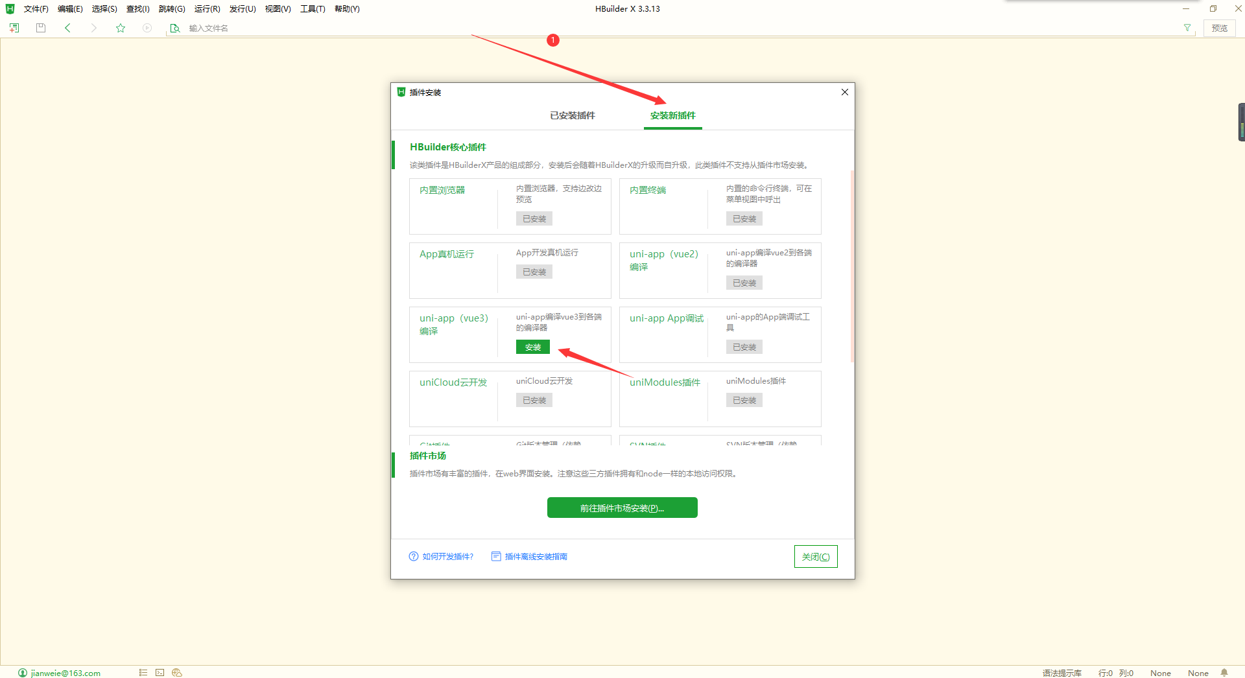Click the new file toolbar icon

[14, 28]
